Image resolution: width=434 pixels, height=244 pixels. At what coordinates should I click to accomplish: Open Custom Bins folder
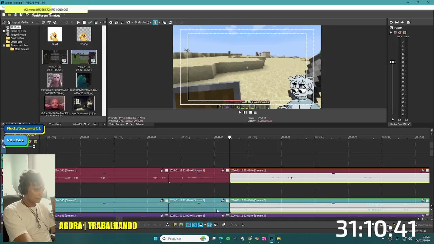point(17,38)
